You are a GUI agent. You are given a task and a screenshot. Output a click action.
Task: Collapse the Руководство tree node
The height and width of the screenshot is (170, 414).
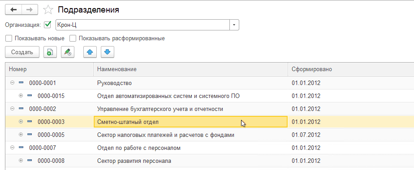coord(12,83)
